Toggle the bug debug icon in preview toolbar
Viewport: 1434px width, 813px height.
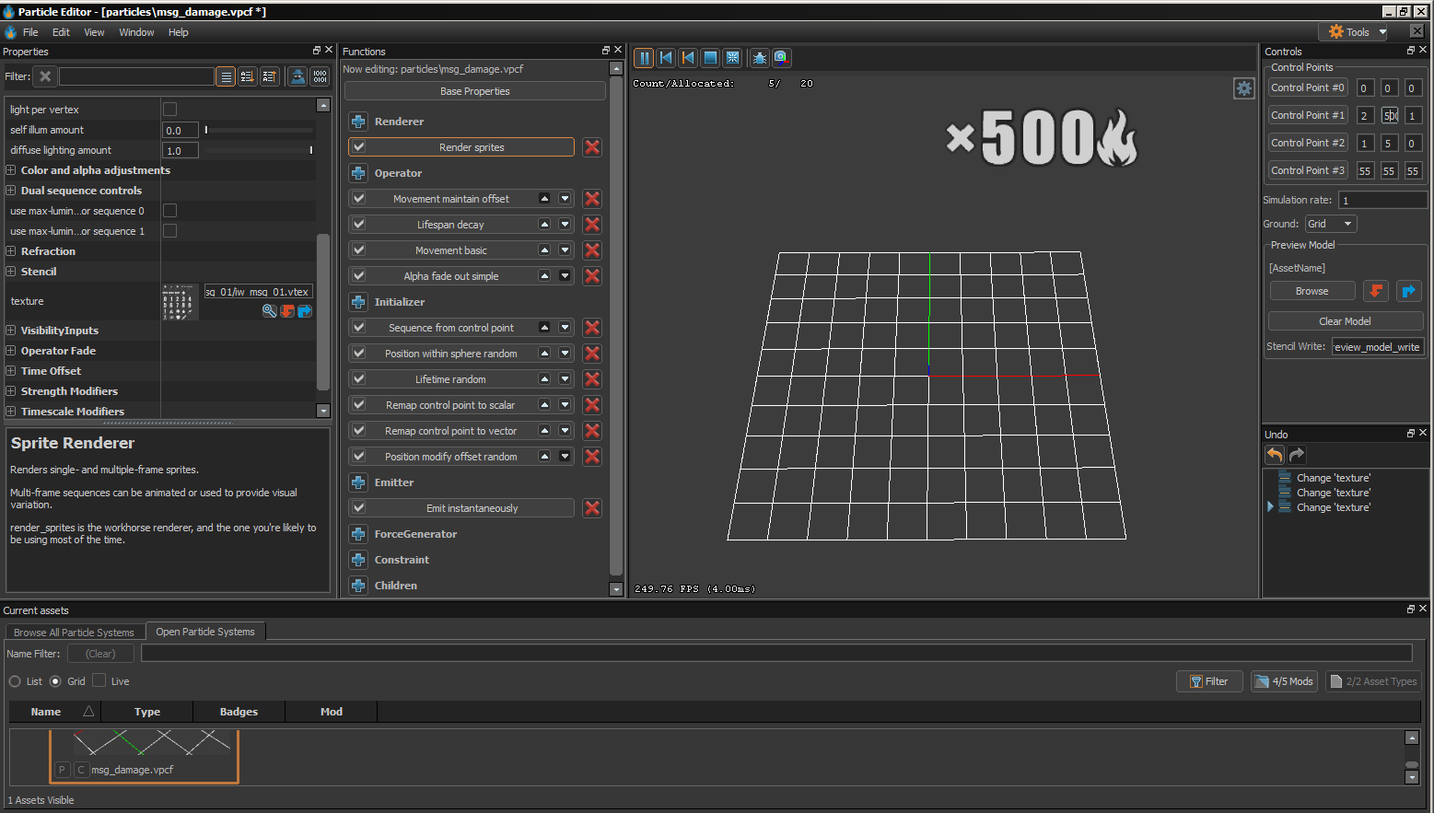tap(759, 58)
